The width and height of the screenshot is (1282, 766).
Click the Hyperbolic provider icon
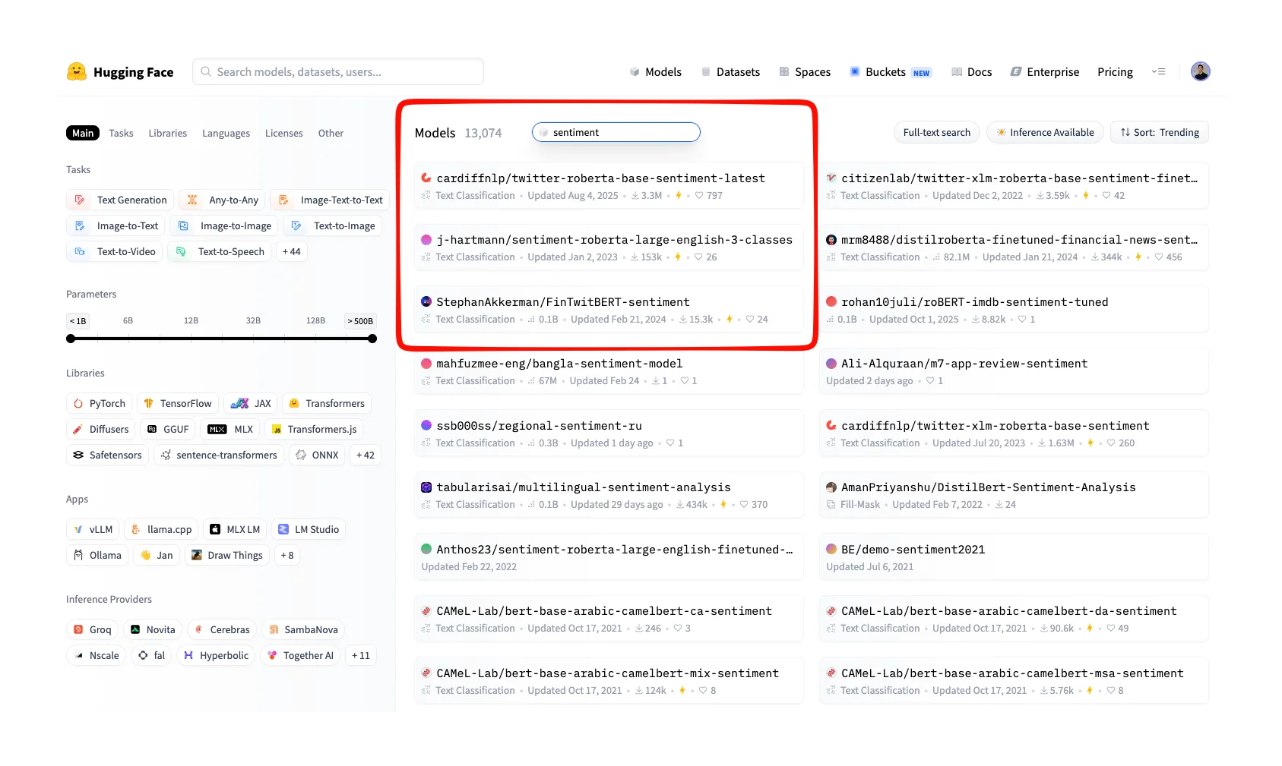(x=188, y=655)
